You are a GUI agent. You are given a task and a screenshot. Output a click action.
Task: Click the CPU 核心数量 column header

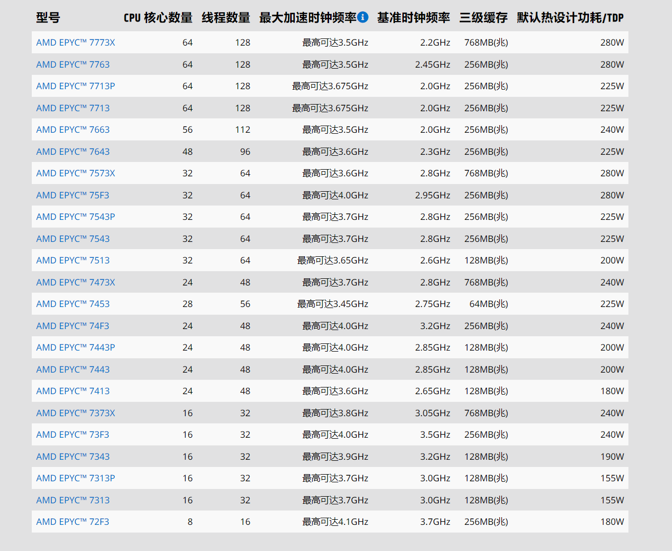(x=158, y=17)
